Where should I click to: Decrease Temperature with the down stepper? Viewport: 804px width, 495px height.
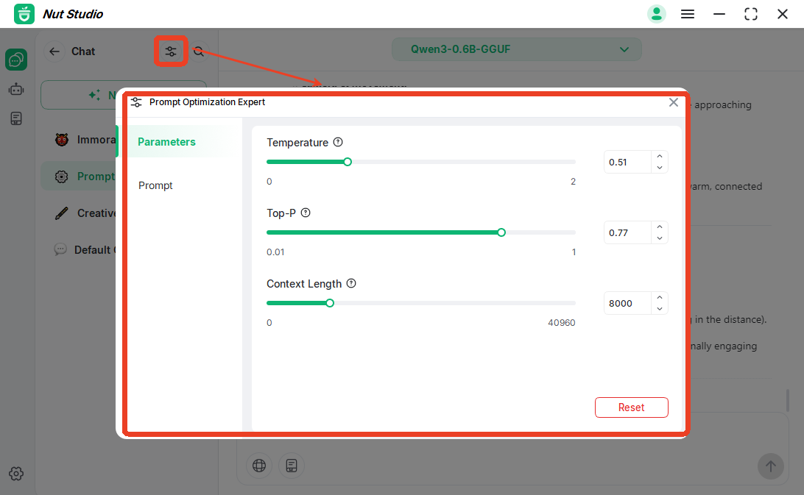(660, 168)
